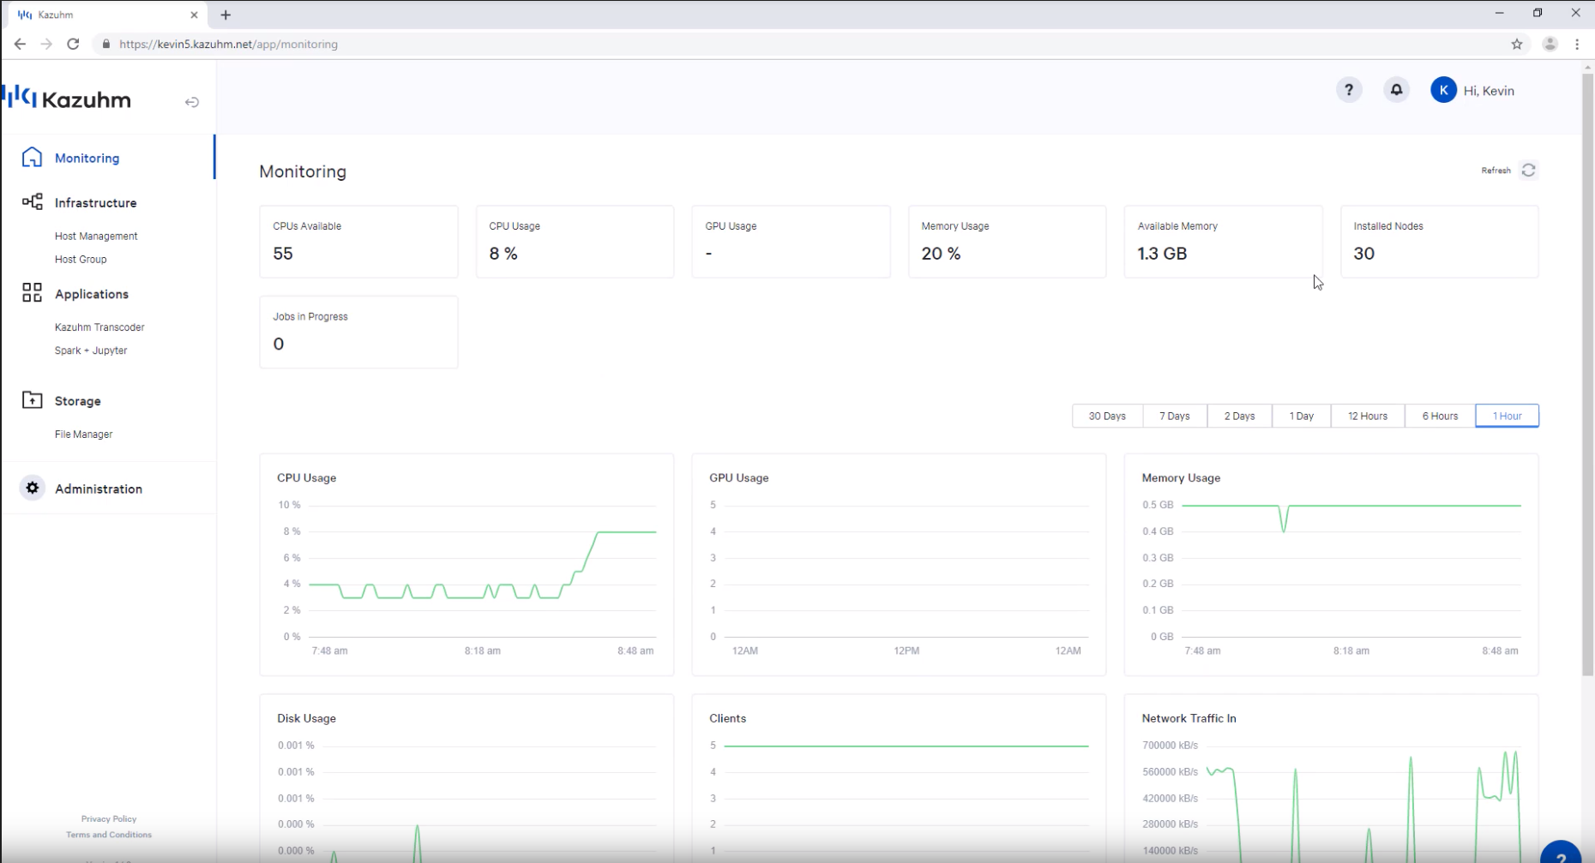Choose the 12 Hours time range
1595x863 pixels.
click(x=1367, y=416)
